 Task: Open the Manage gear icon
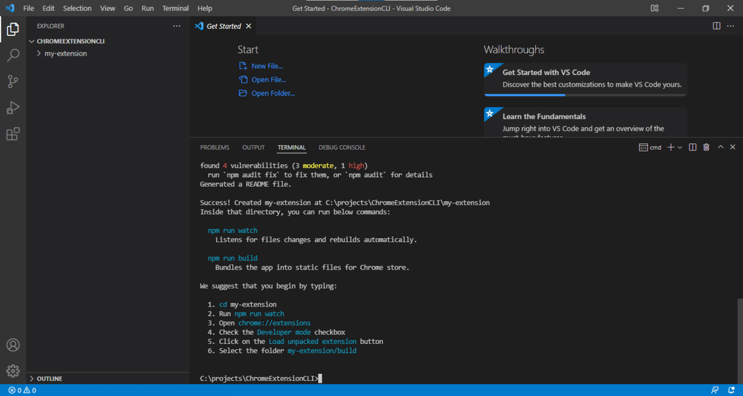tap(12, 371)
